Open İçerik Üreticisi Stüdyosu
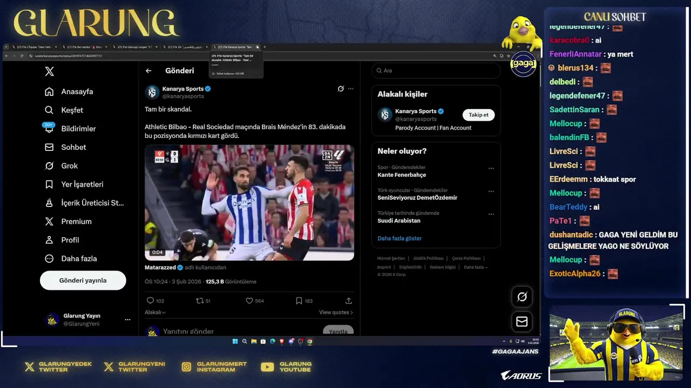The height and width of the screenshot is (388, 691). pos(84,203)
